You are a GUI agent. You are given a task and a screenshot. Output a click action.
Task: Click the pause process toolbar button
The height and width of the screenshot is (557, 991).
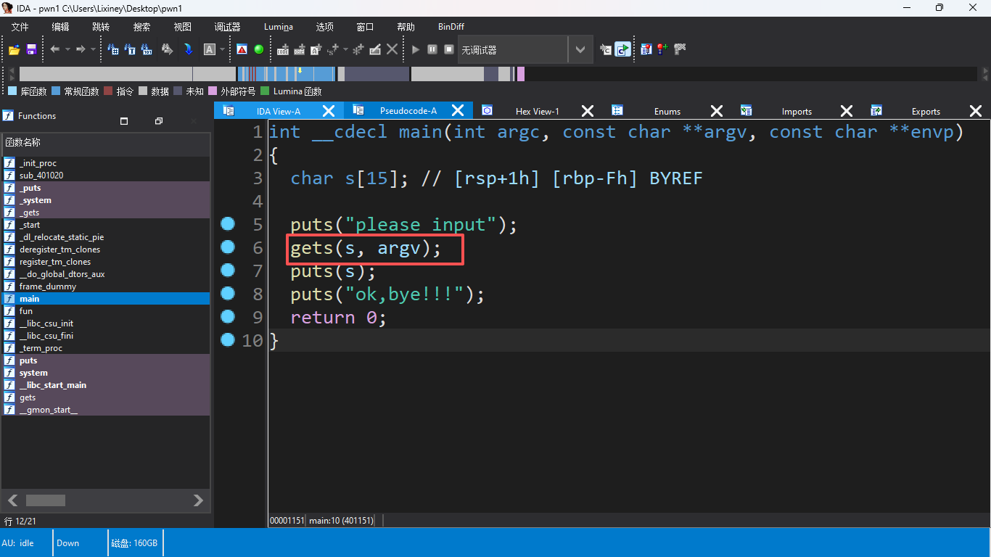point(432,49)
